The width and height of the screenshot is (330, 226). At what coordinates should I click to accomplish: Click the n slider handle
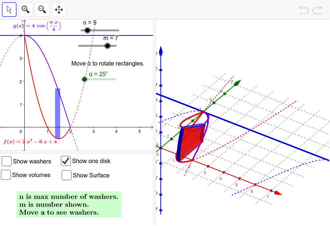[87, 30]
